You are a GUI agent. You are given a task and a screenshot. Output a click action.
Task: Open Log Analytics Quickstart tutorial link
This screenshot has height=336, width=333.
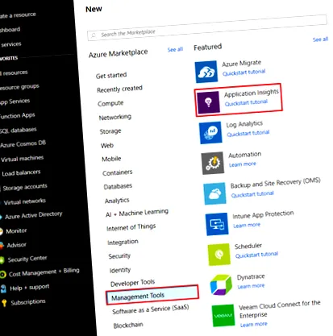(x=248, y=133)
